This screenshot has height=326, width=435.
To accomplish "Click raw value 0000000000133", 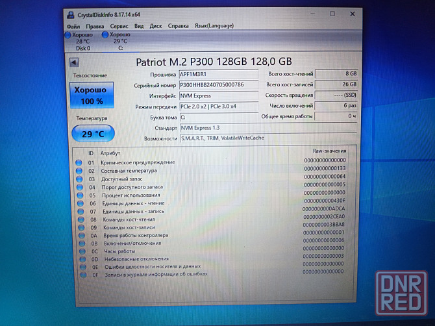I will 325,168.
